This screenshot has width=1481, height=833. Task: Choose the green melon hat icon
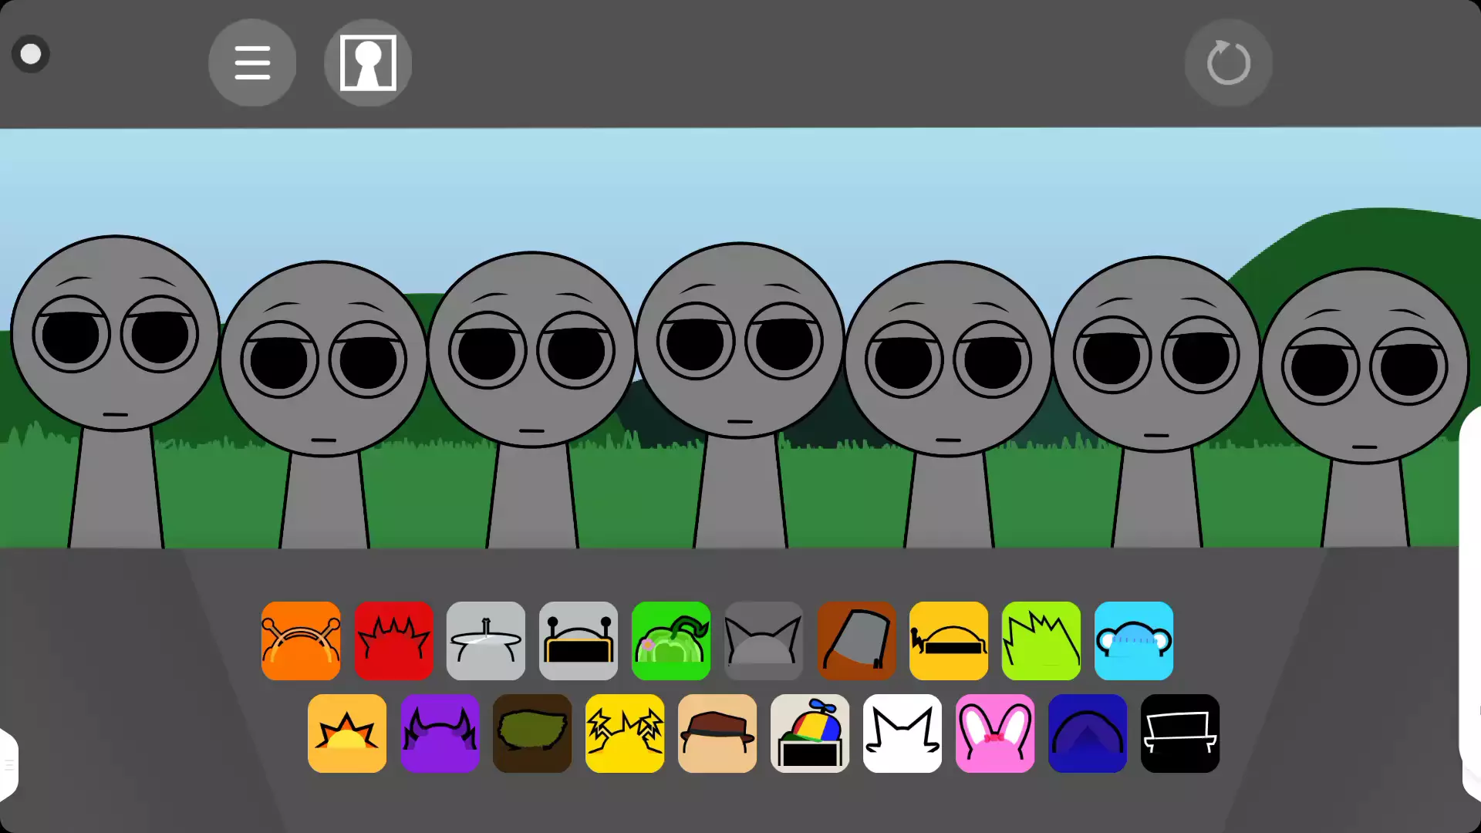click(671, 641)
